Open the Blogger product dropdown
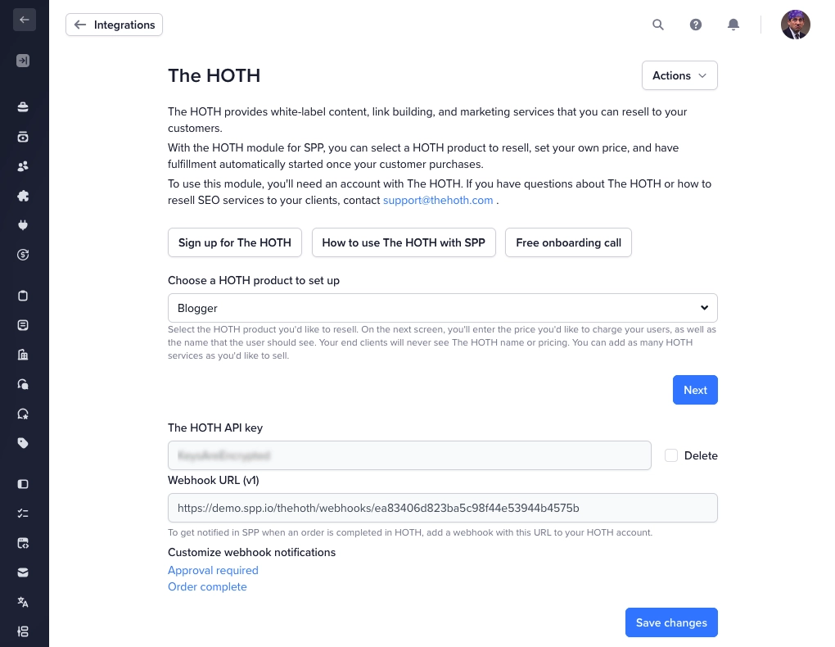 coord(443,308)
